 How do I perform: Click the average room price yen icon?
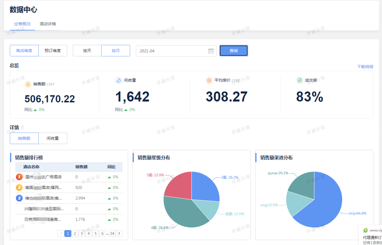(x=209, y=80)
